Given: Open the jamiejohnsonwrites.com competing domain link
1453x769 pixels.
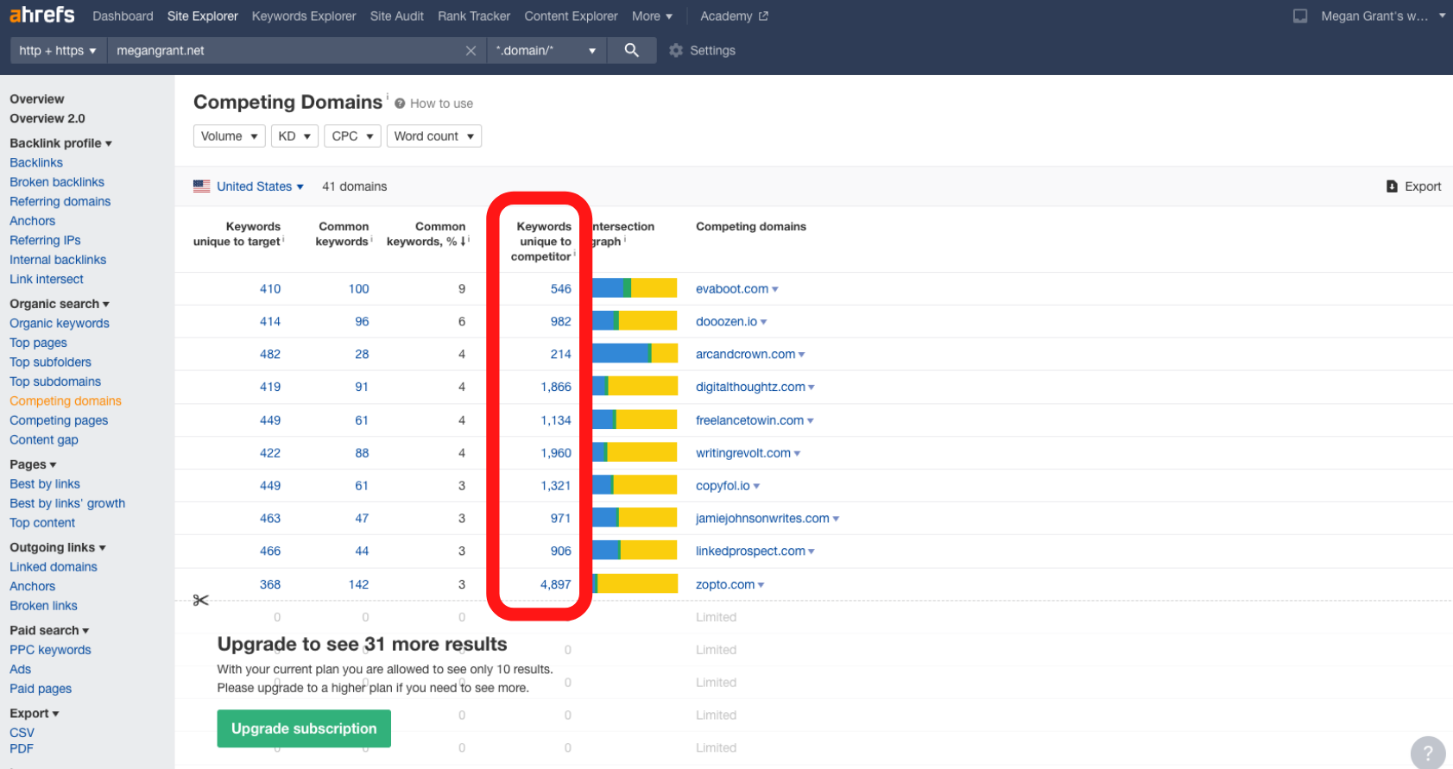Looking at the screenshot, I should (x=762, y=518).
